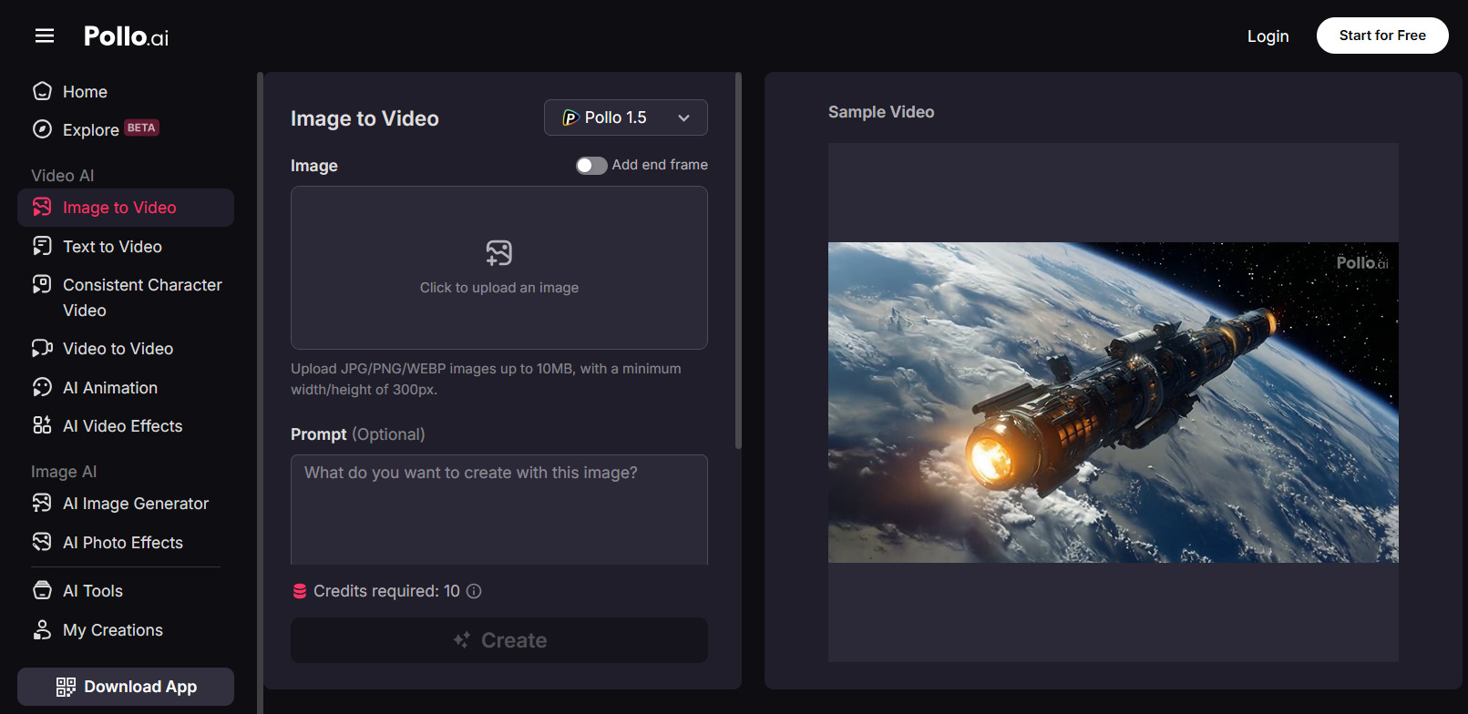Expand the model selector chevron
Screen dimensions: 1468x714
click(684, 118)
